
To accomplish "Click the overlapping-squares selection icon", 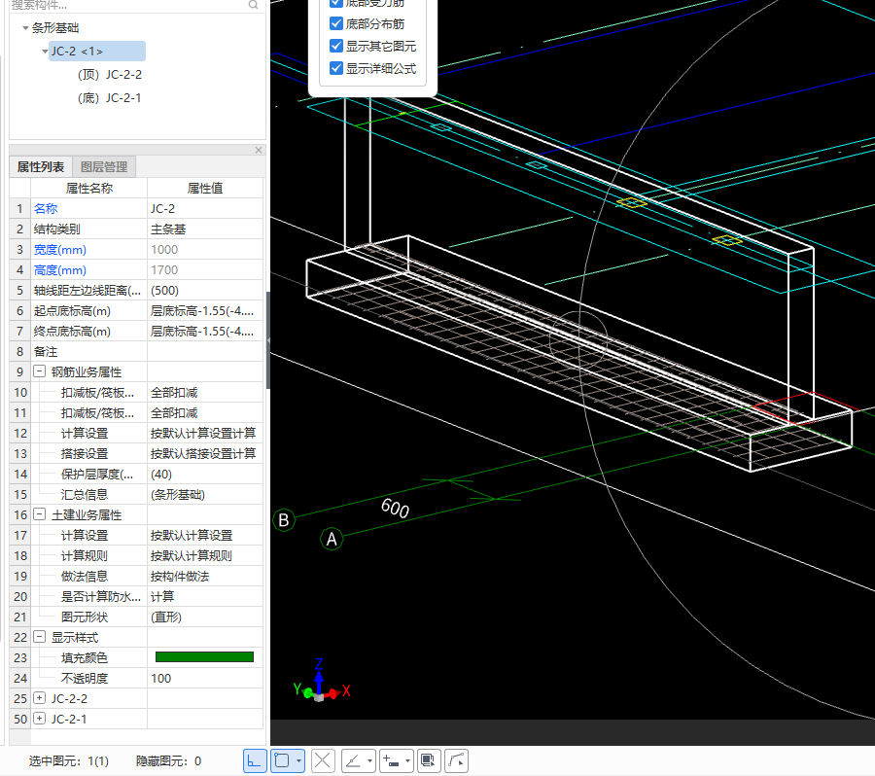I will [x=428, y=760].
